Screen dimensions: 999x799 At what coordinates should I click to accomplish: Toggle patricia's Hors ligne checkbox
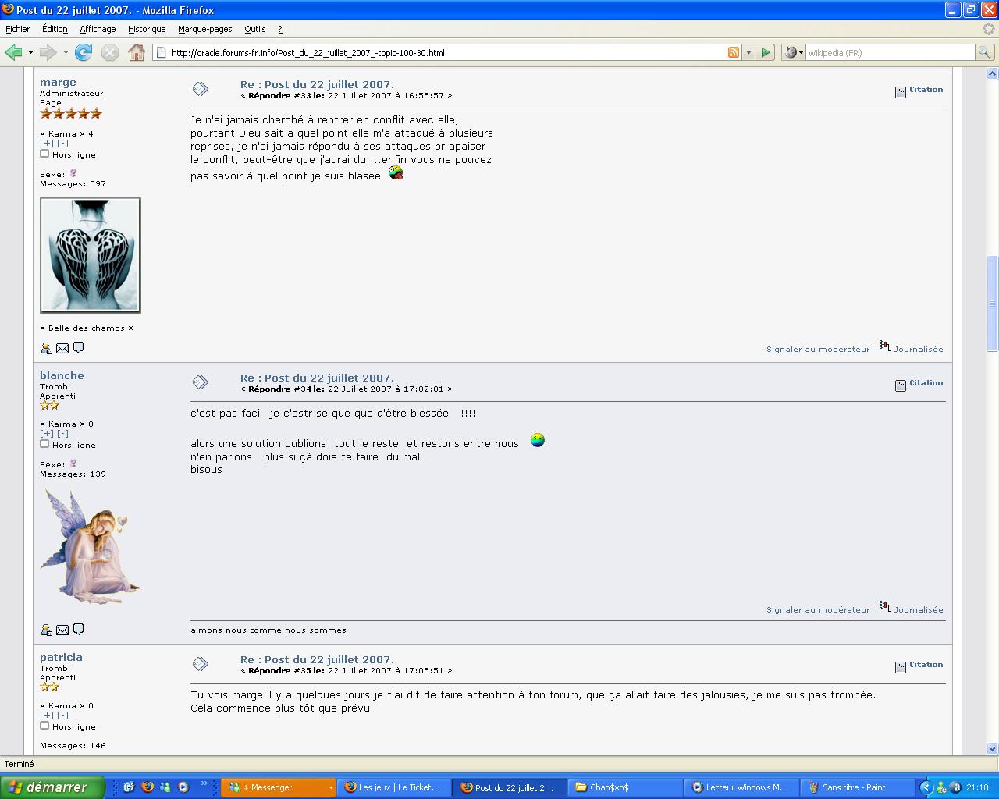pyautogui.click(x=44, y=726)
